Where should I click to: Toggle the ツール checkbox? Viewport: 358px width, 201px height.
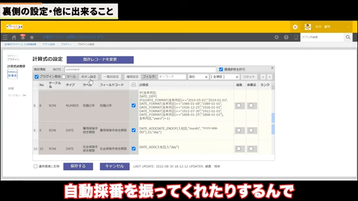pos(64,77)
